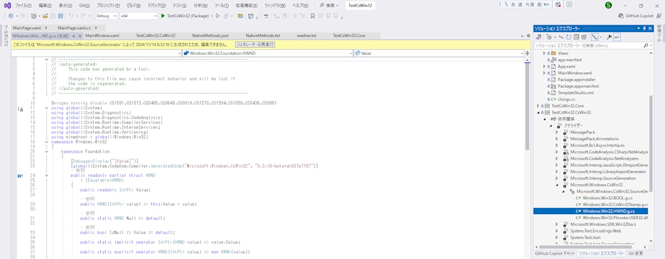665x259 pixels.
Task: Open the Debug configuration dropdown
Action: point(106,16)
